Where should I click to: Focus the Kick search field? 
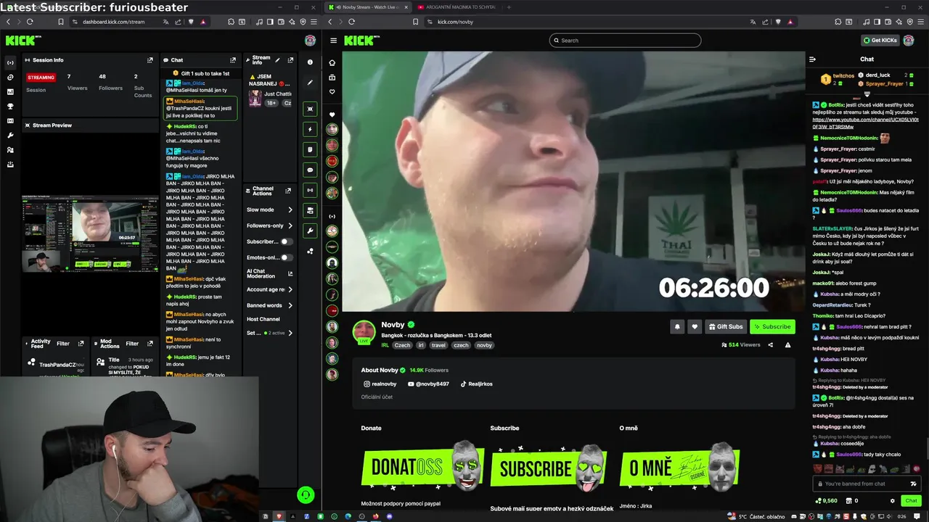pyautogui.click(x=625, y=41)
